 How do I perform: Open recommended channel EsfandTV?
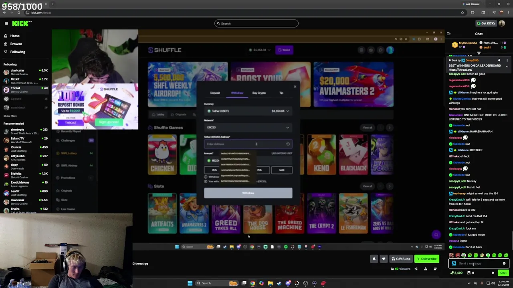pos(25,140)
